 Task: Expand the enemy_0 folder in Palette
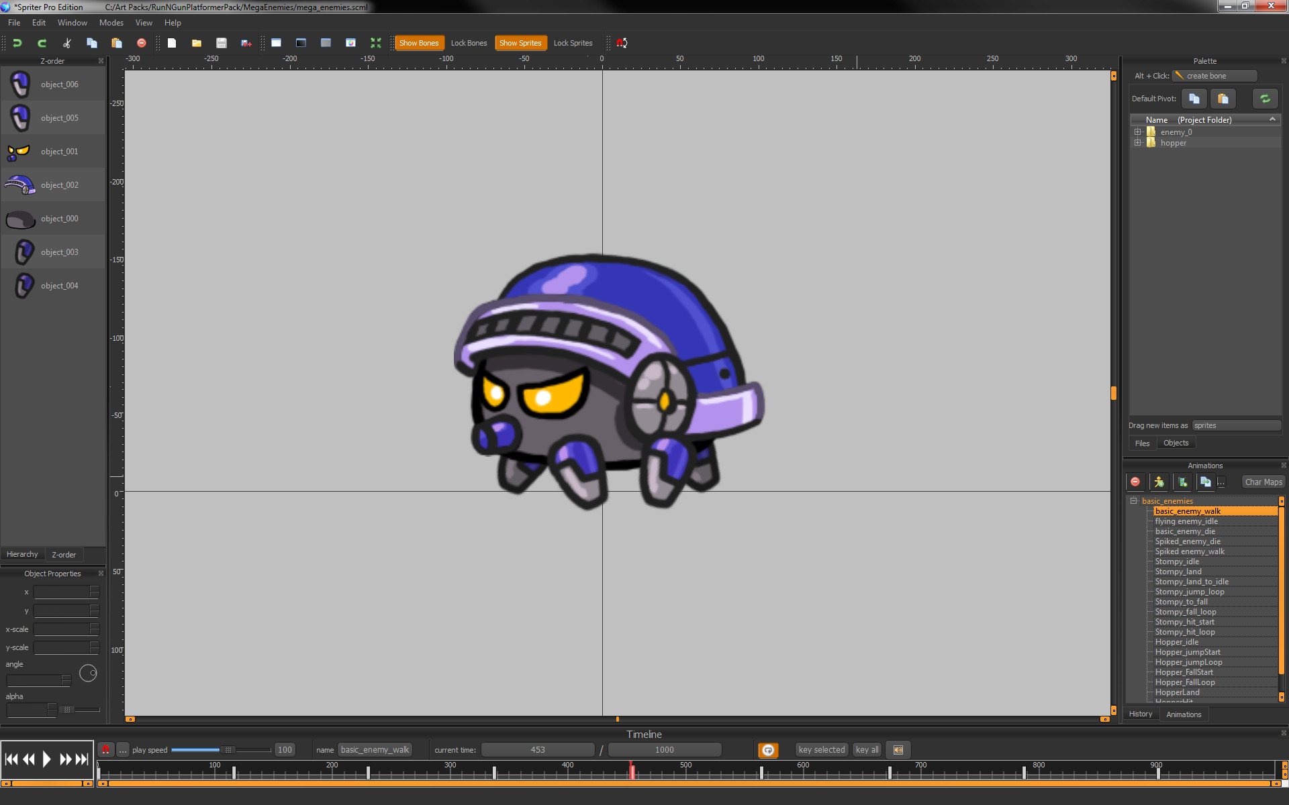click(x=1137, y=131)
